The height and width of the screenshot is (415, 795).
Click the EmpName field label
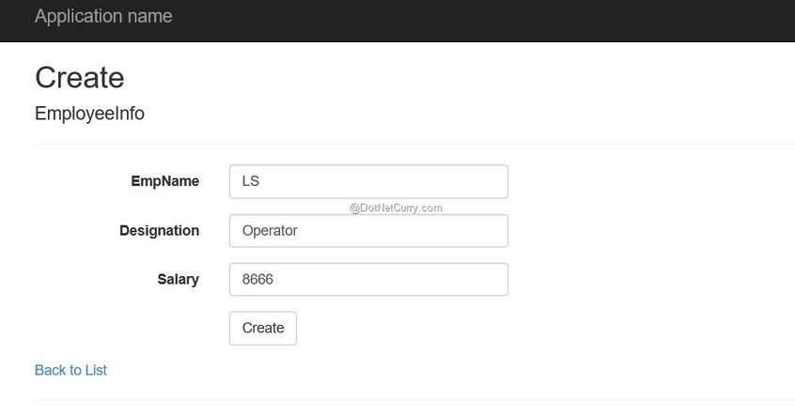164,181
